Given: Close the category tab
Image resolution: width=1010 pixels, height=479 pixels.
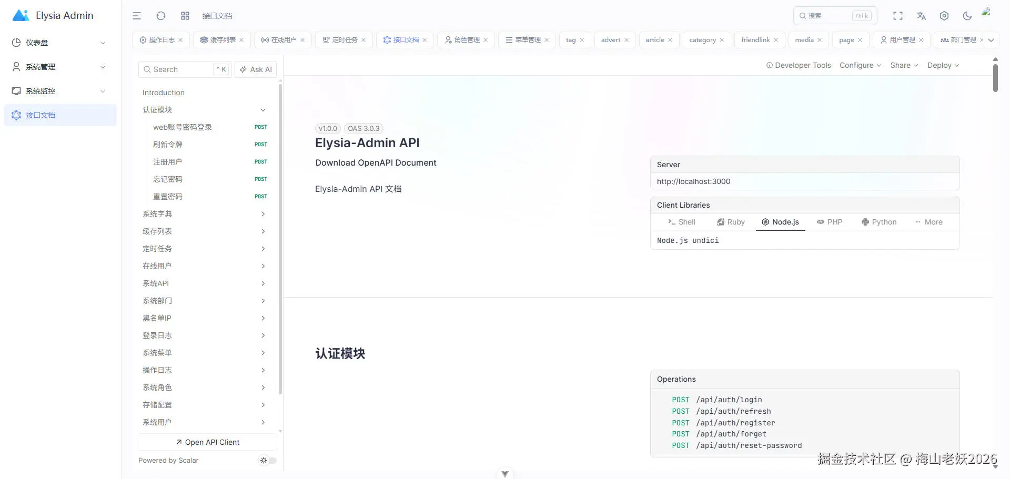Looking at the screenshot, I should coord(722,40).
